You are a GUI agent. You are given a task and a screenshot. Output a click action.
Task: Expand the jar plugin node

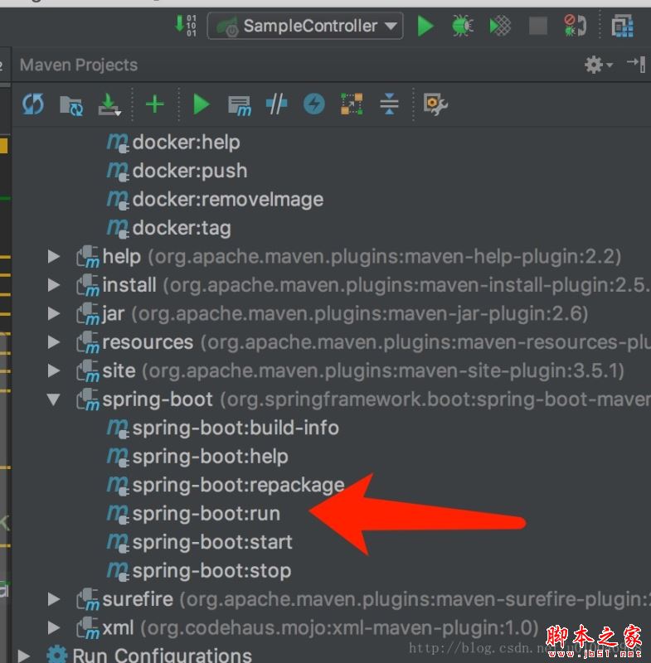click(54, 313)
